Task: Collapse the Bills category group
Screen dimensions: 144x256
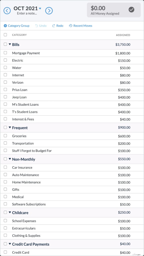Action: point(10,44)
